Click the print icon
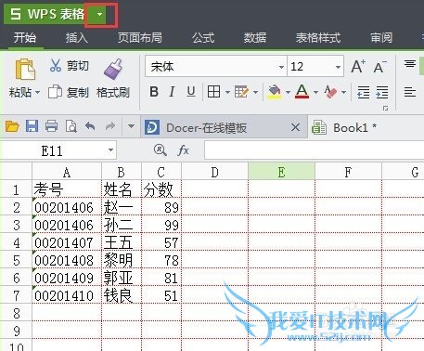Viewport: 424px width, 351px height. click(51, 126)
